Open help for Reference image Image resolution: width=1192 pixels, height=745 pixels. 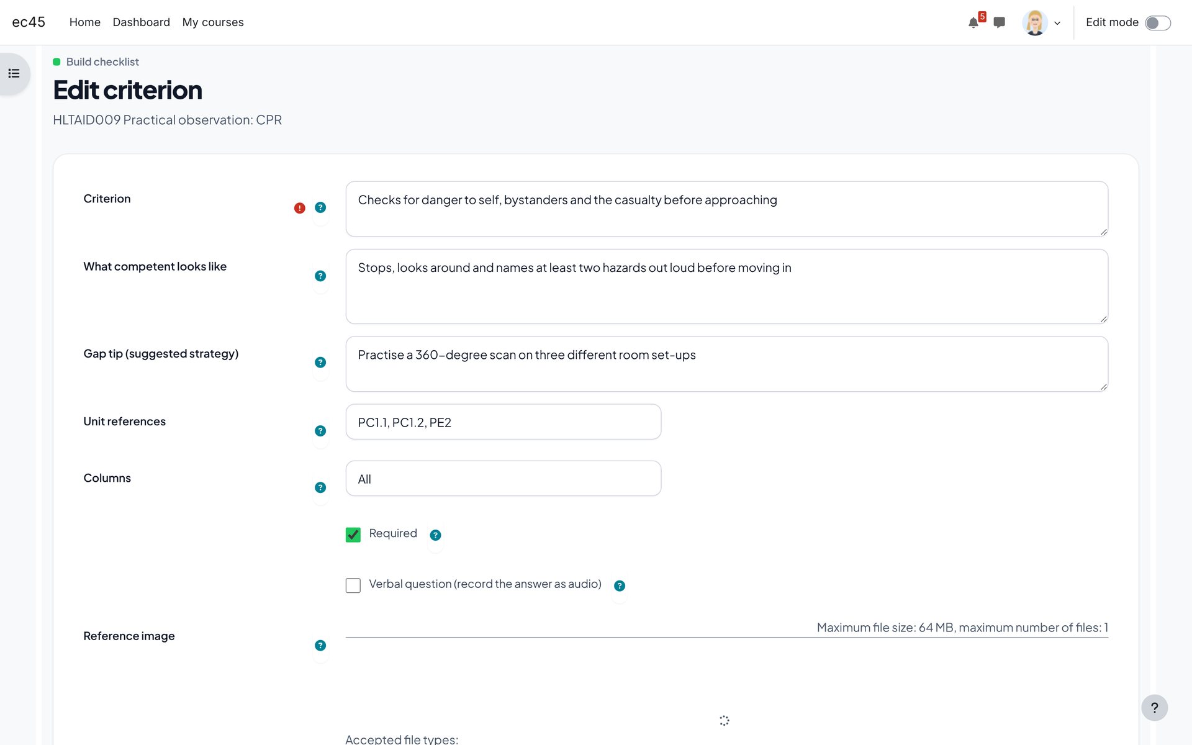pyautogui.click(x=320, y=646)
